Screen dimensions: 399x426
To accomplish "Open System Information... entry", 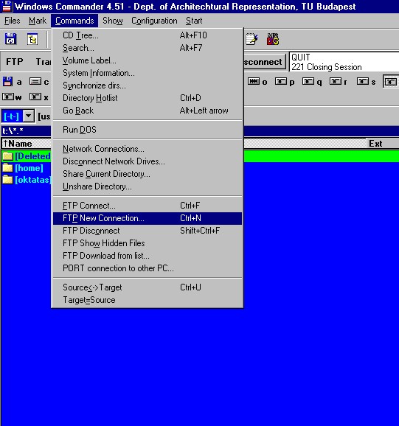I will pos(148,73).
